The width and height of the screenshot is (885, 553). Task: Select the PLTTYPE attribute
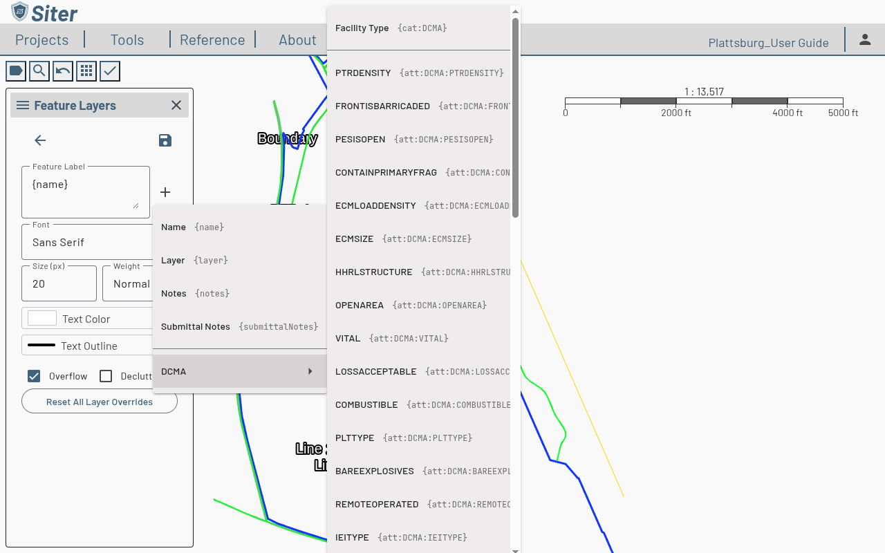click(418, 438)
